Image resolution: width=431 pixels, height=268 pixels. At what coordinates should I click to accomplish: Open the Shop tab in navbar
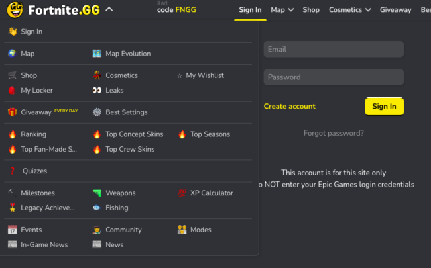(x=311, y=10)
